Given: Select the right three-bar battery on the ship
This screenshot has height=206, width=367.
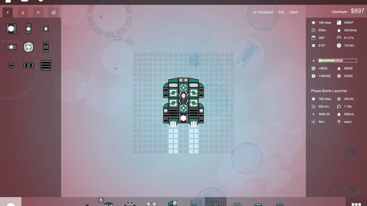Looking at the screenshot, I should pos(194,113).
